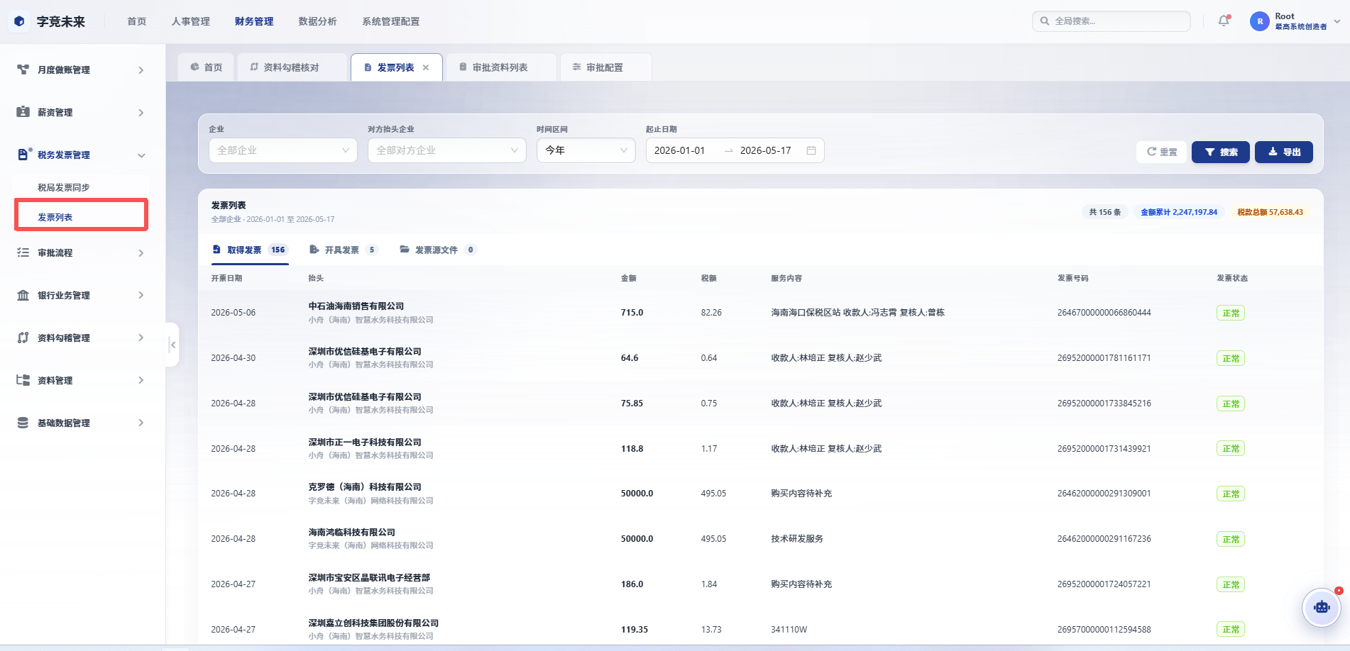Image resolution: width=1350 pixels, height=651 pixels.
Task: Open the date range calendar icon
Action: coord(811,150)
